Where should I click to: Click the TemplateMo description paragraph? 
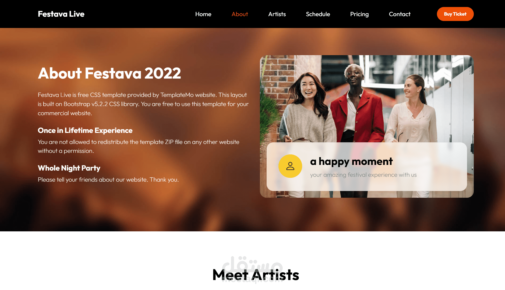click(x=143, y=104)
